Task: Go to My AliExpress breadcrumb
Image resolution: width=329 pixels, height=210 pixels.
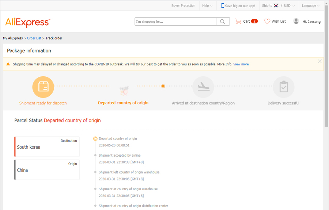Action: 13,38
